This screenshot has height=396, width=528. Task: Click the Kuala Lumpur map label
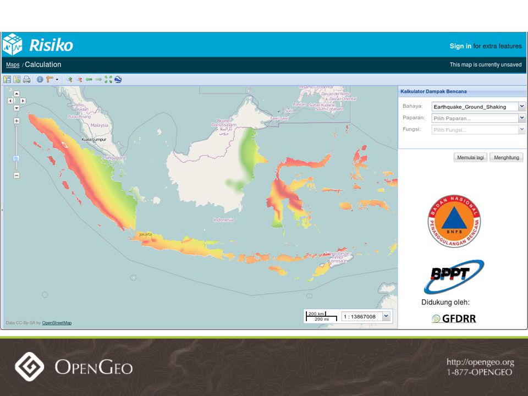94,139
